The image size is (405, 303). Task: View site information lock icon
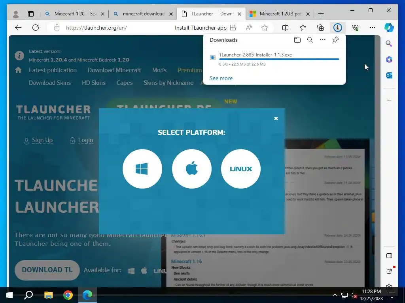(x=57, y=28)
